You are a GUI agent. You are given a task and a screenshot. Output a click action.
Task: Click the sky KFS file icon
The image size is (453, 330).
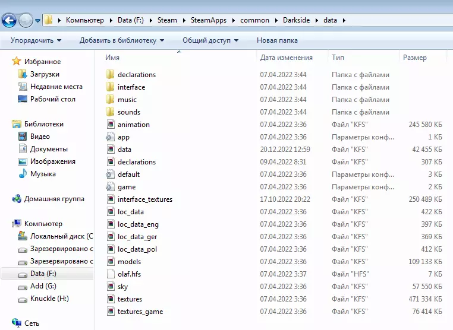(x=111, y=287)
